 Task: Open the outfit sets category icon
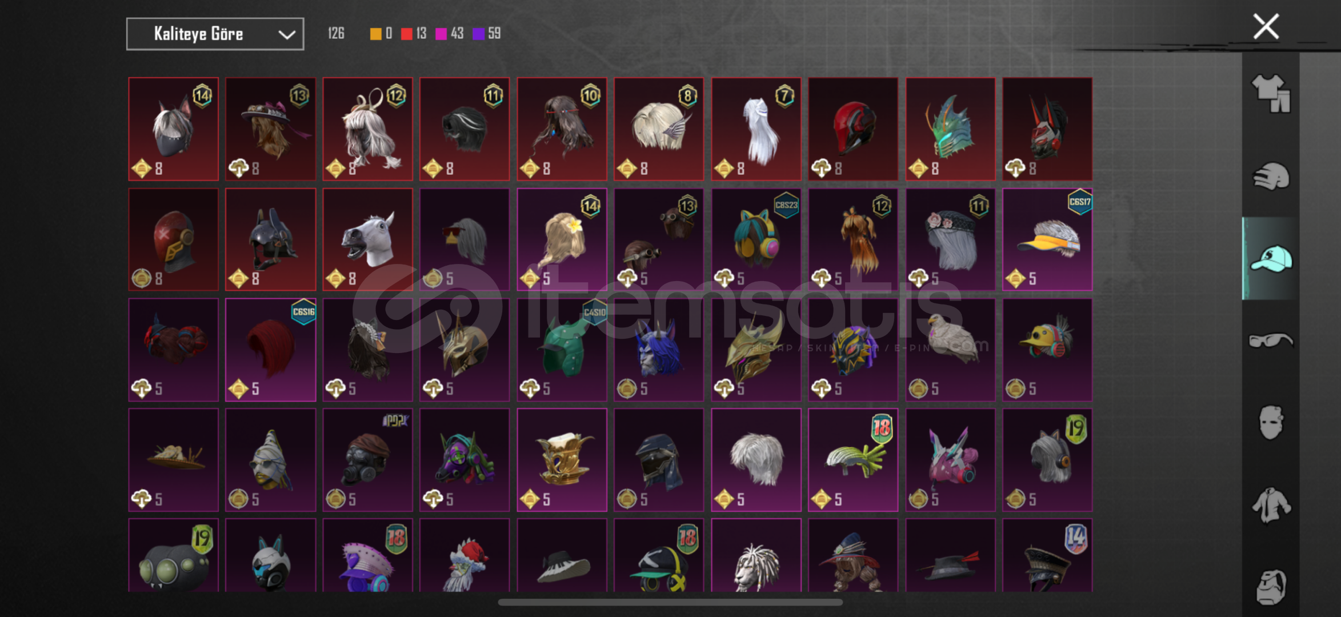click(1271, 94)
